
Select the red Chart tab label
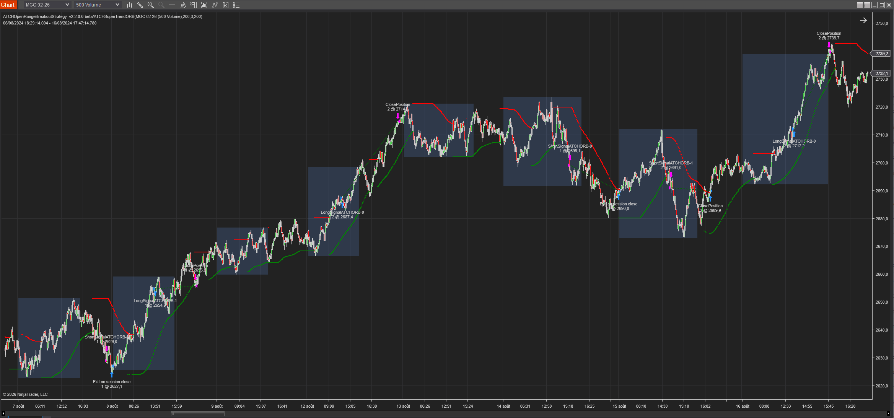coord(8,5)
